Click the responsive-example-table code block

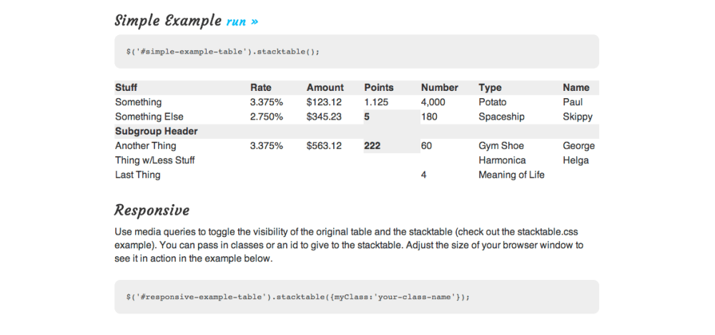pos(297,296)
